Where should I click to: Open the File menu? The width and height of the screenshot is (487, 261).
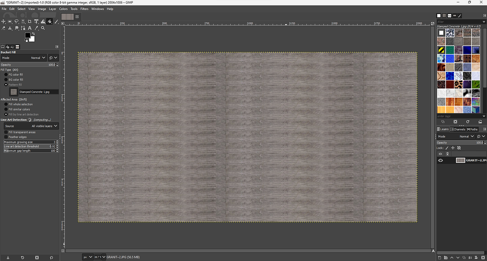tap(4, 9)
